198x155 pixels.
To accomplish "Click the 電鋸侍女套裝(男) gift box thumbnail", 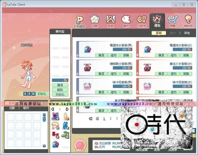I will click(x=87, y=49).
